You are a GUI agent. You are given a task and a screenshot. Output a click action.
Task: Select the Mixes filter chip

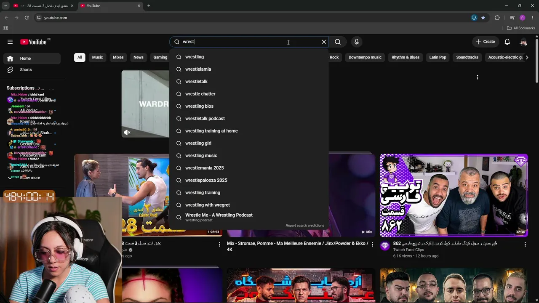click(x=118, y=57)
